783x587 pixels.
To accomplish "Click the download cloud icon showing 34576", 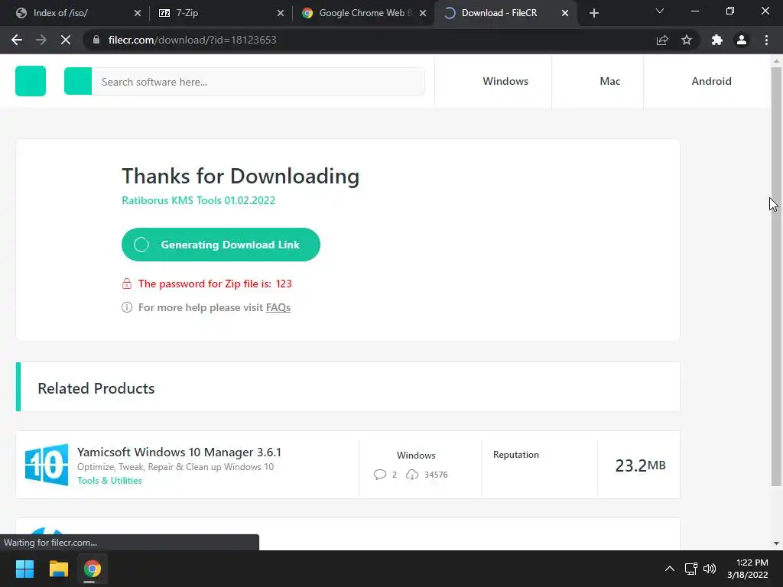I will tap(412, 474).
